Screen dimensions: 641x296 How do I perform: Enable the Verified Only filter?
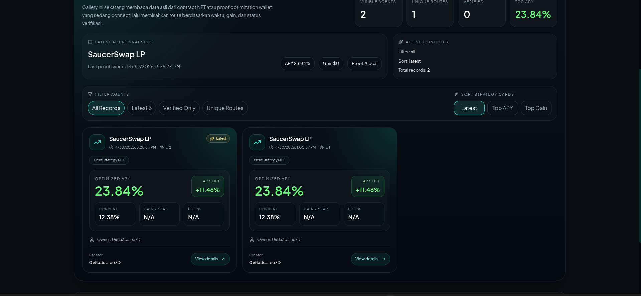pyautogui.click(x=179, y=108)
